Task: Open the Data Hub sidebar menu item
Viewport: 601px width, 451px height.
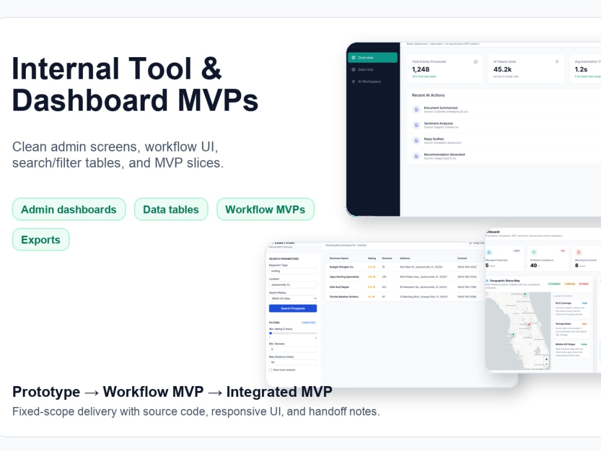Action: tap(373, 69)
